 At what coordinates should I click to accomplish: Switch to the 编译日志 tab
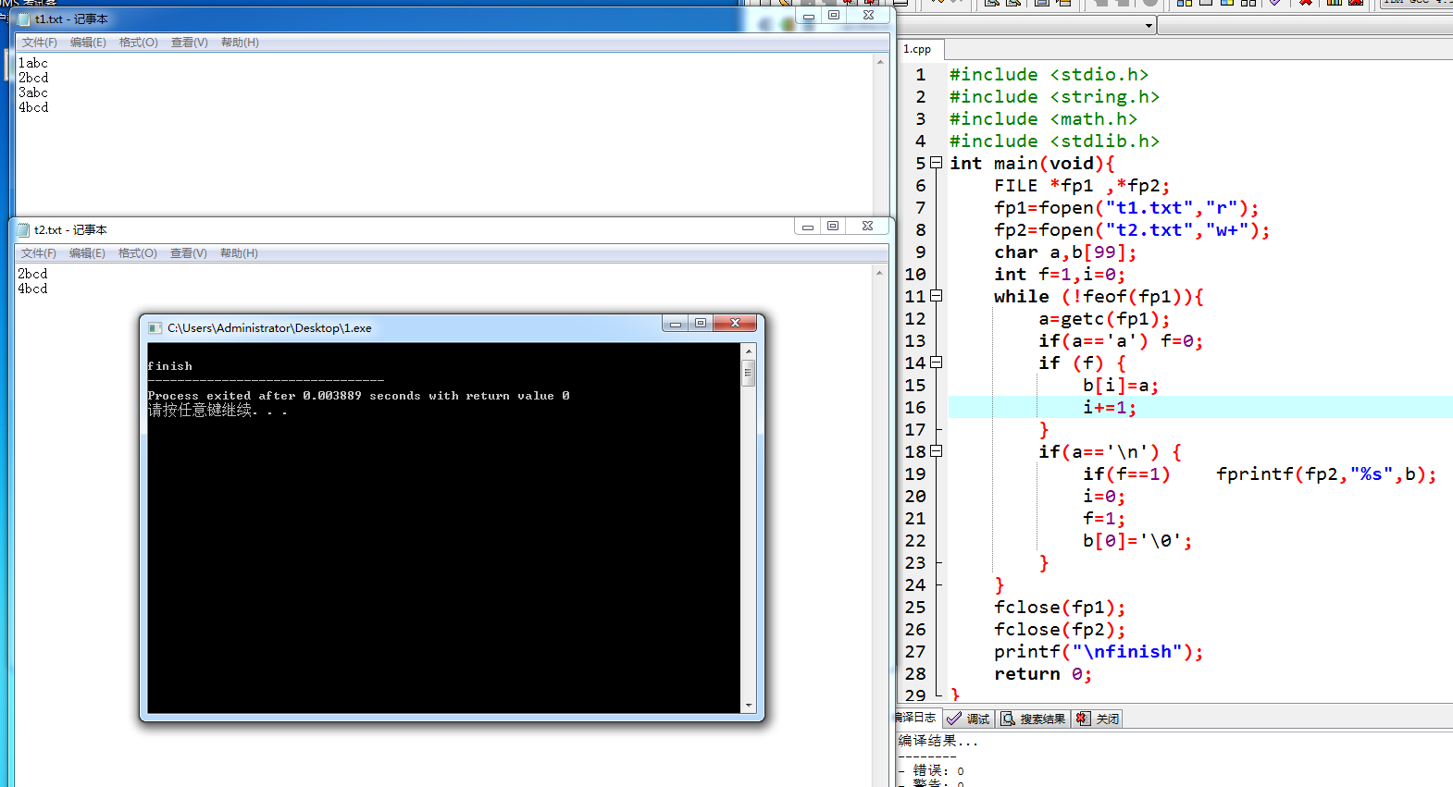[x=916, y=718]
